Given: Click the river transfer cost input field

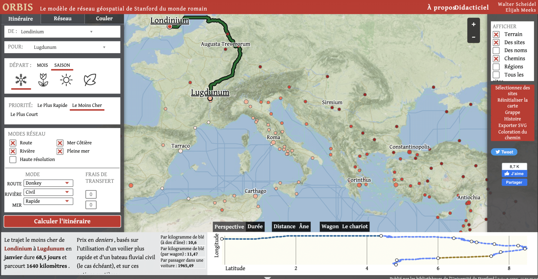Looking at the screenshot, I should click(91, 194).
